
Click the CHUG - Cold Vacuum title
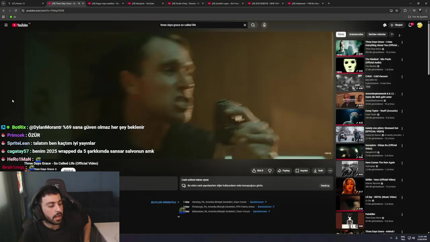(x=376, y=76)
